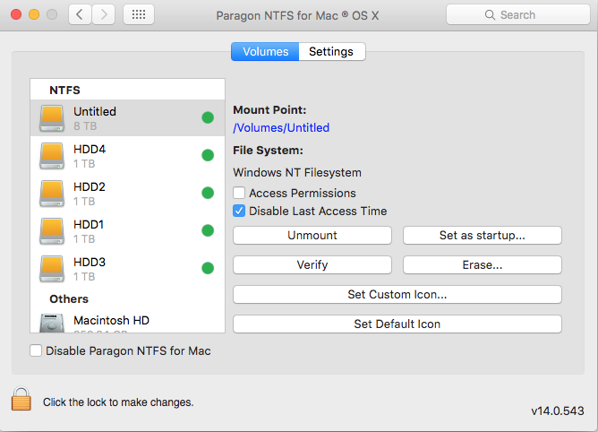Open the /Volumes/Untitled mount point link
Viewport: 598px width, 432px height.
[x=281, y=127]
